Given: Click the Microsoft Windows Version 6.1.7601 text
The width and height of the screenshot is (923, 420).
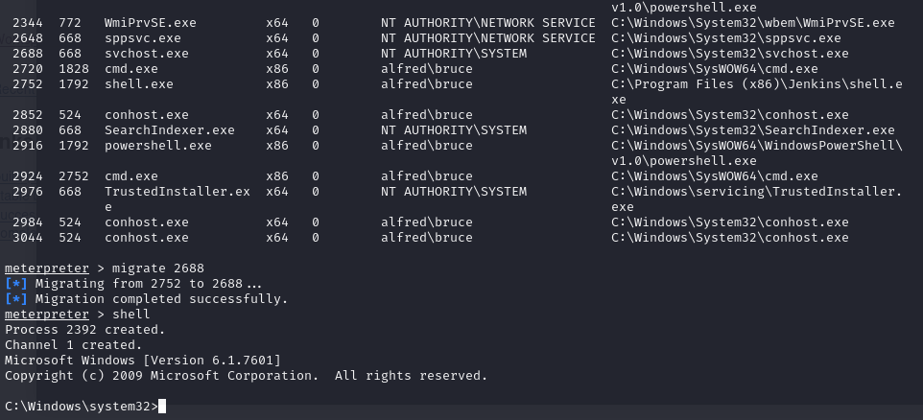Looking at the screenshot, I should [x=143, y=360].
